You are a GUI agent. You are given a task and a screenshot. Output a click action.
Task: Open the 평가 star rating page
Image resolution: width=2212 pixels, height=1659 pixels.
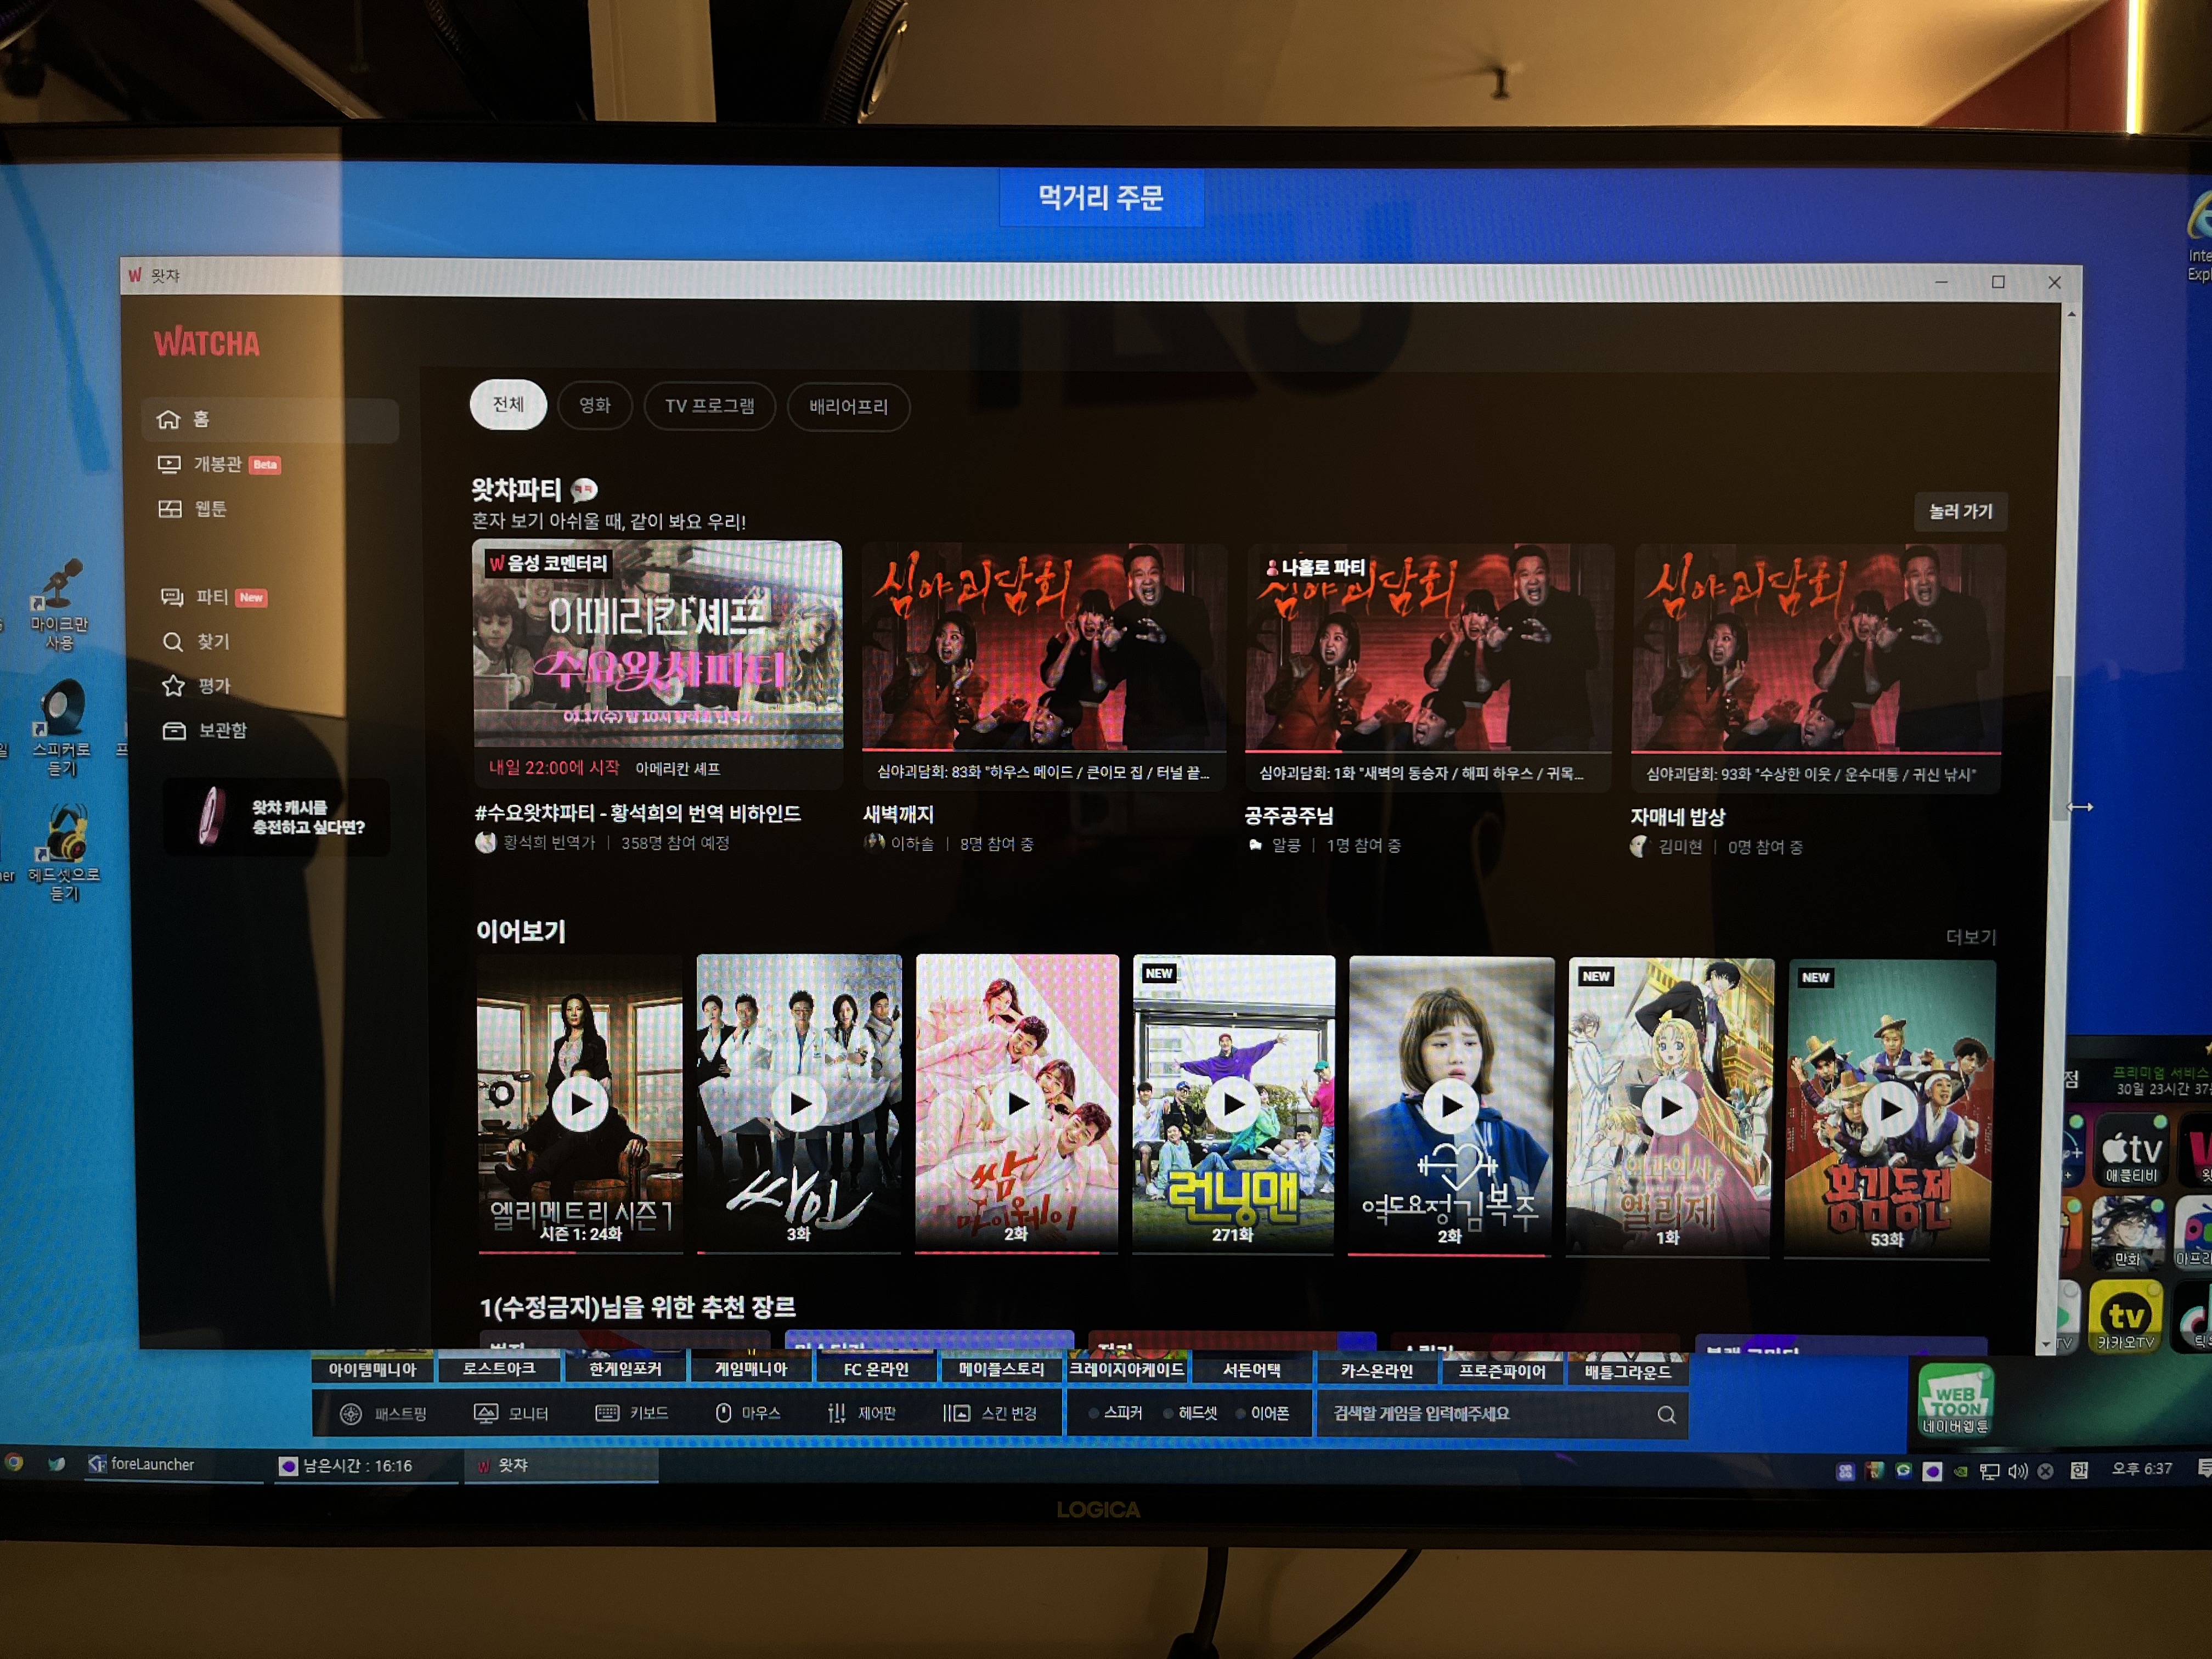point(196,686)
